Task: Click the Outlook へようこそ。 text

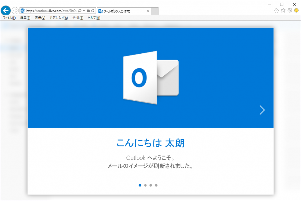Action: click(150, 158)
